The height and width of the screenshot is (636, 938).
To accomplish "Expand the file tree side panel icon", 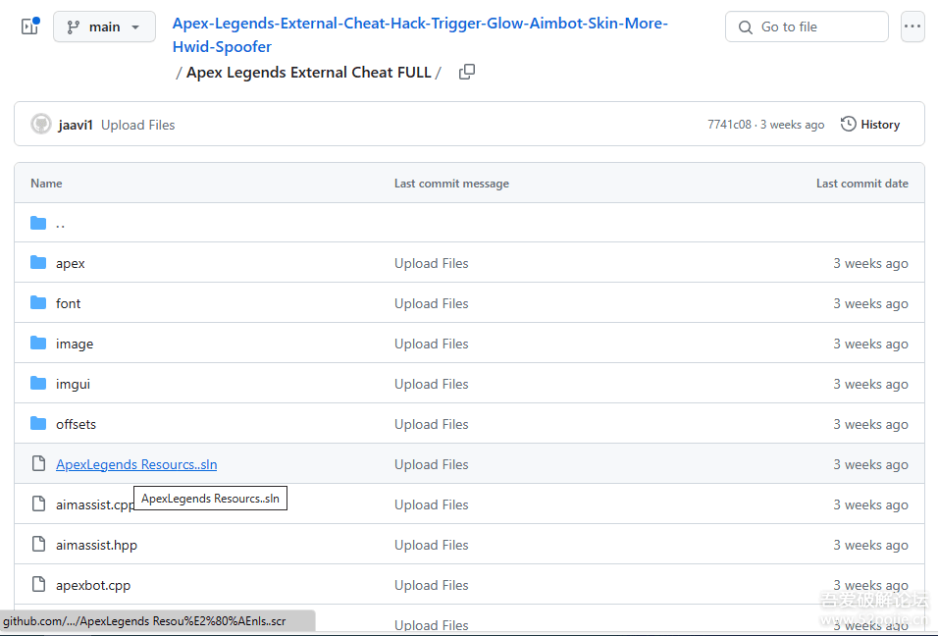I will click(x=29, y=26).
